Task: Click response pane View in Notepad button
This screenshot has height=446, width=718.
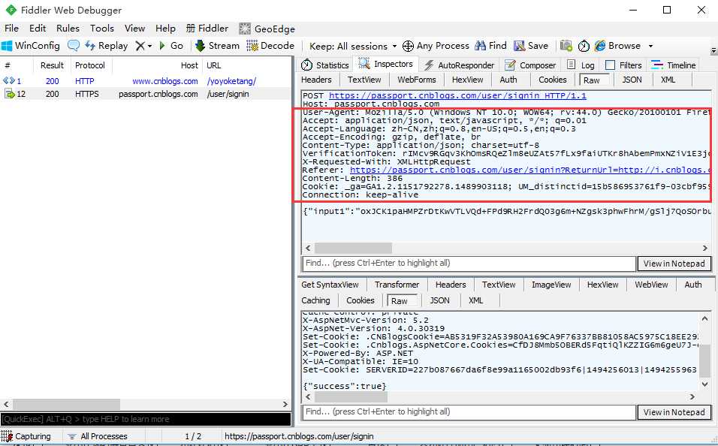Action: pyautogui.click(x=674, y=412)
